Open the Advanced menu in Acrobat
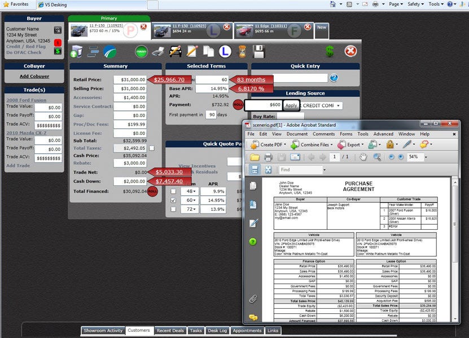This screenshot has height=338, width=469. coord(383,134)
